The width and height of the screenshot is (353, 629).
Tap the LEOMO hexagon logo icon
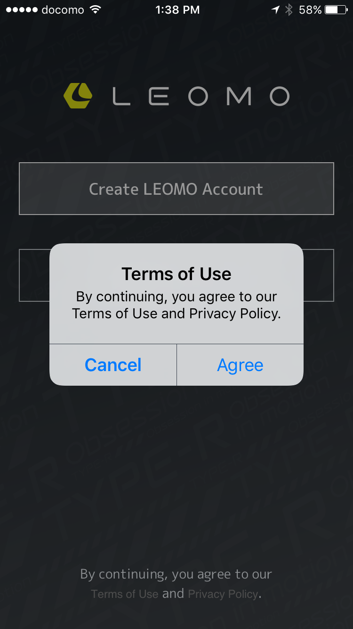pyautogui.click(x=78, y=96)
